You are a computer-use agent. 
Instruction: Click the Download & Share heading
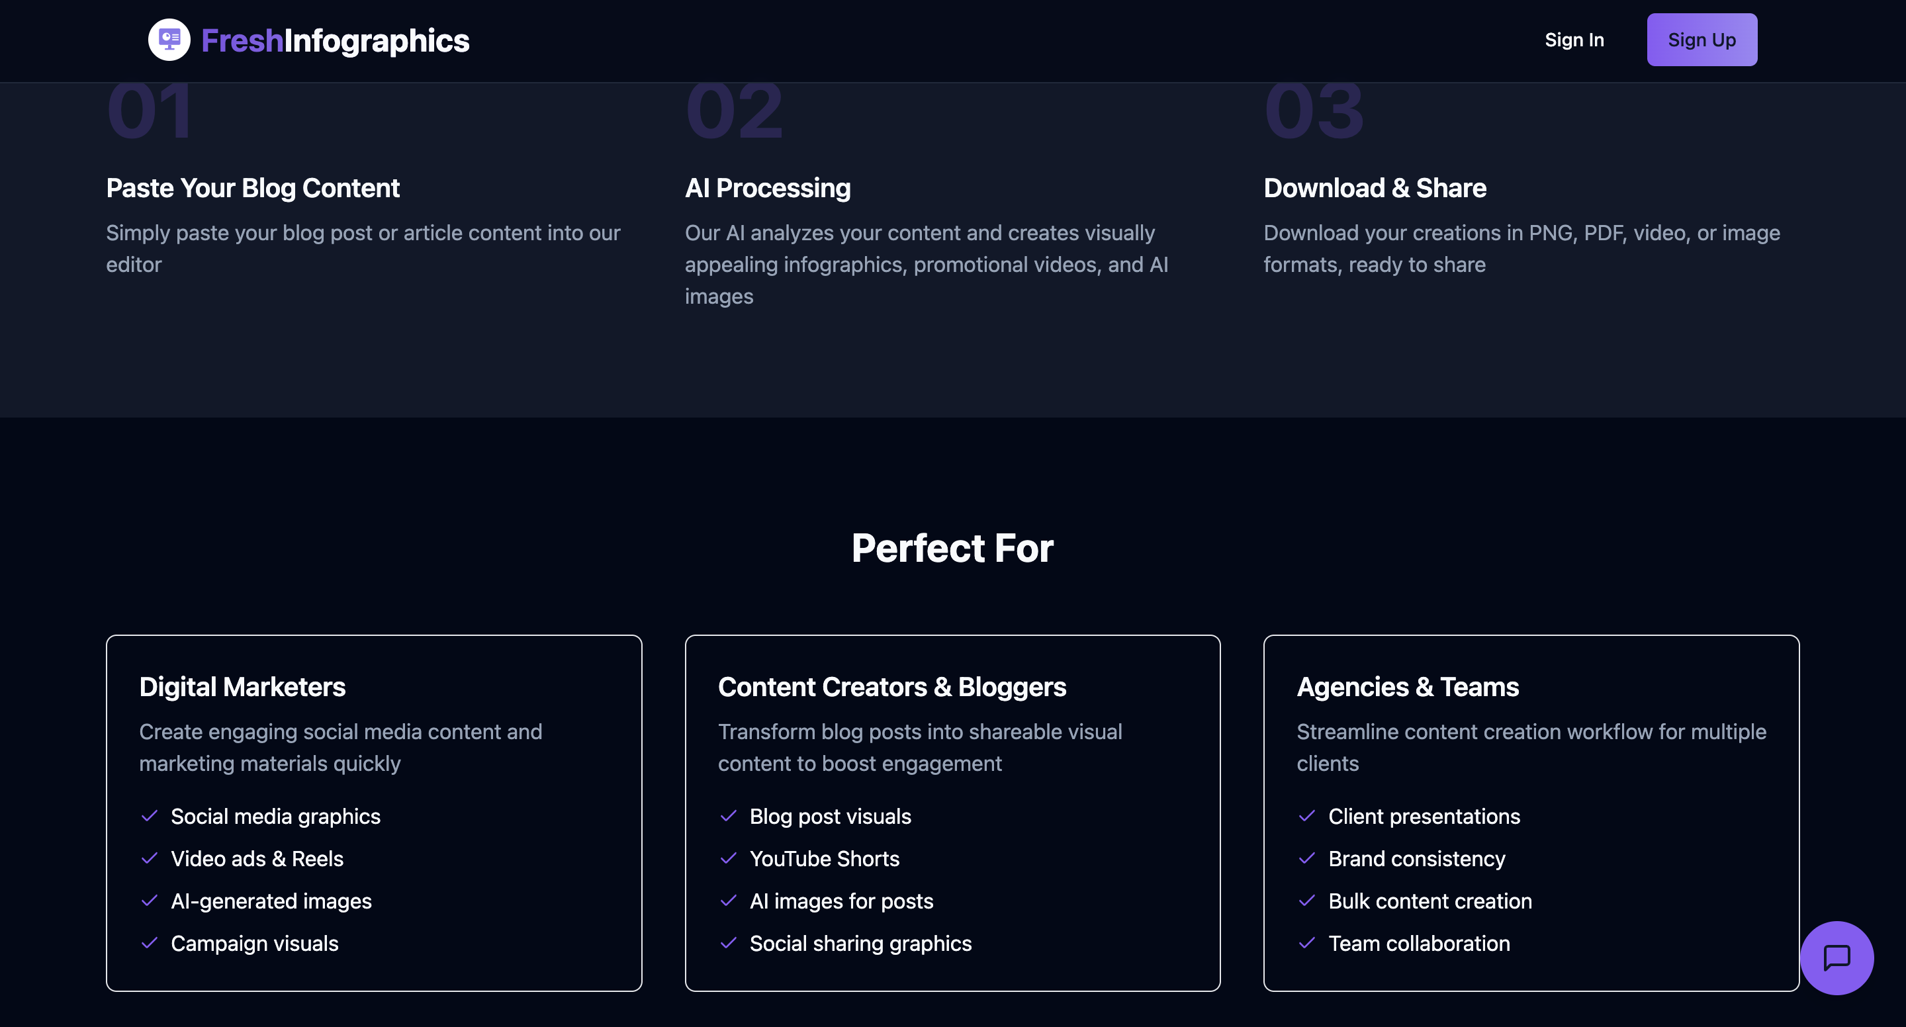tap(1375, 188)
